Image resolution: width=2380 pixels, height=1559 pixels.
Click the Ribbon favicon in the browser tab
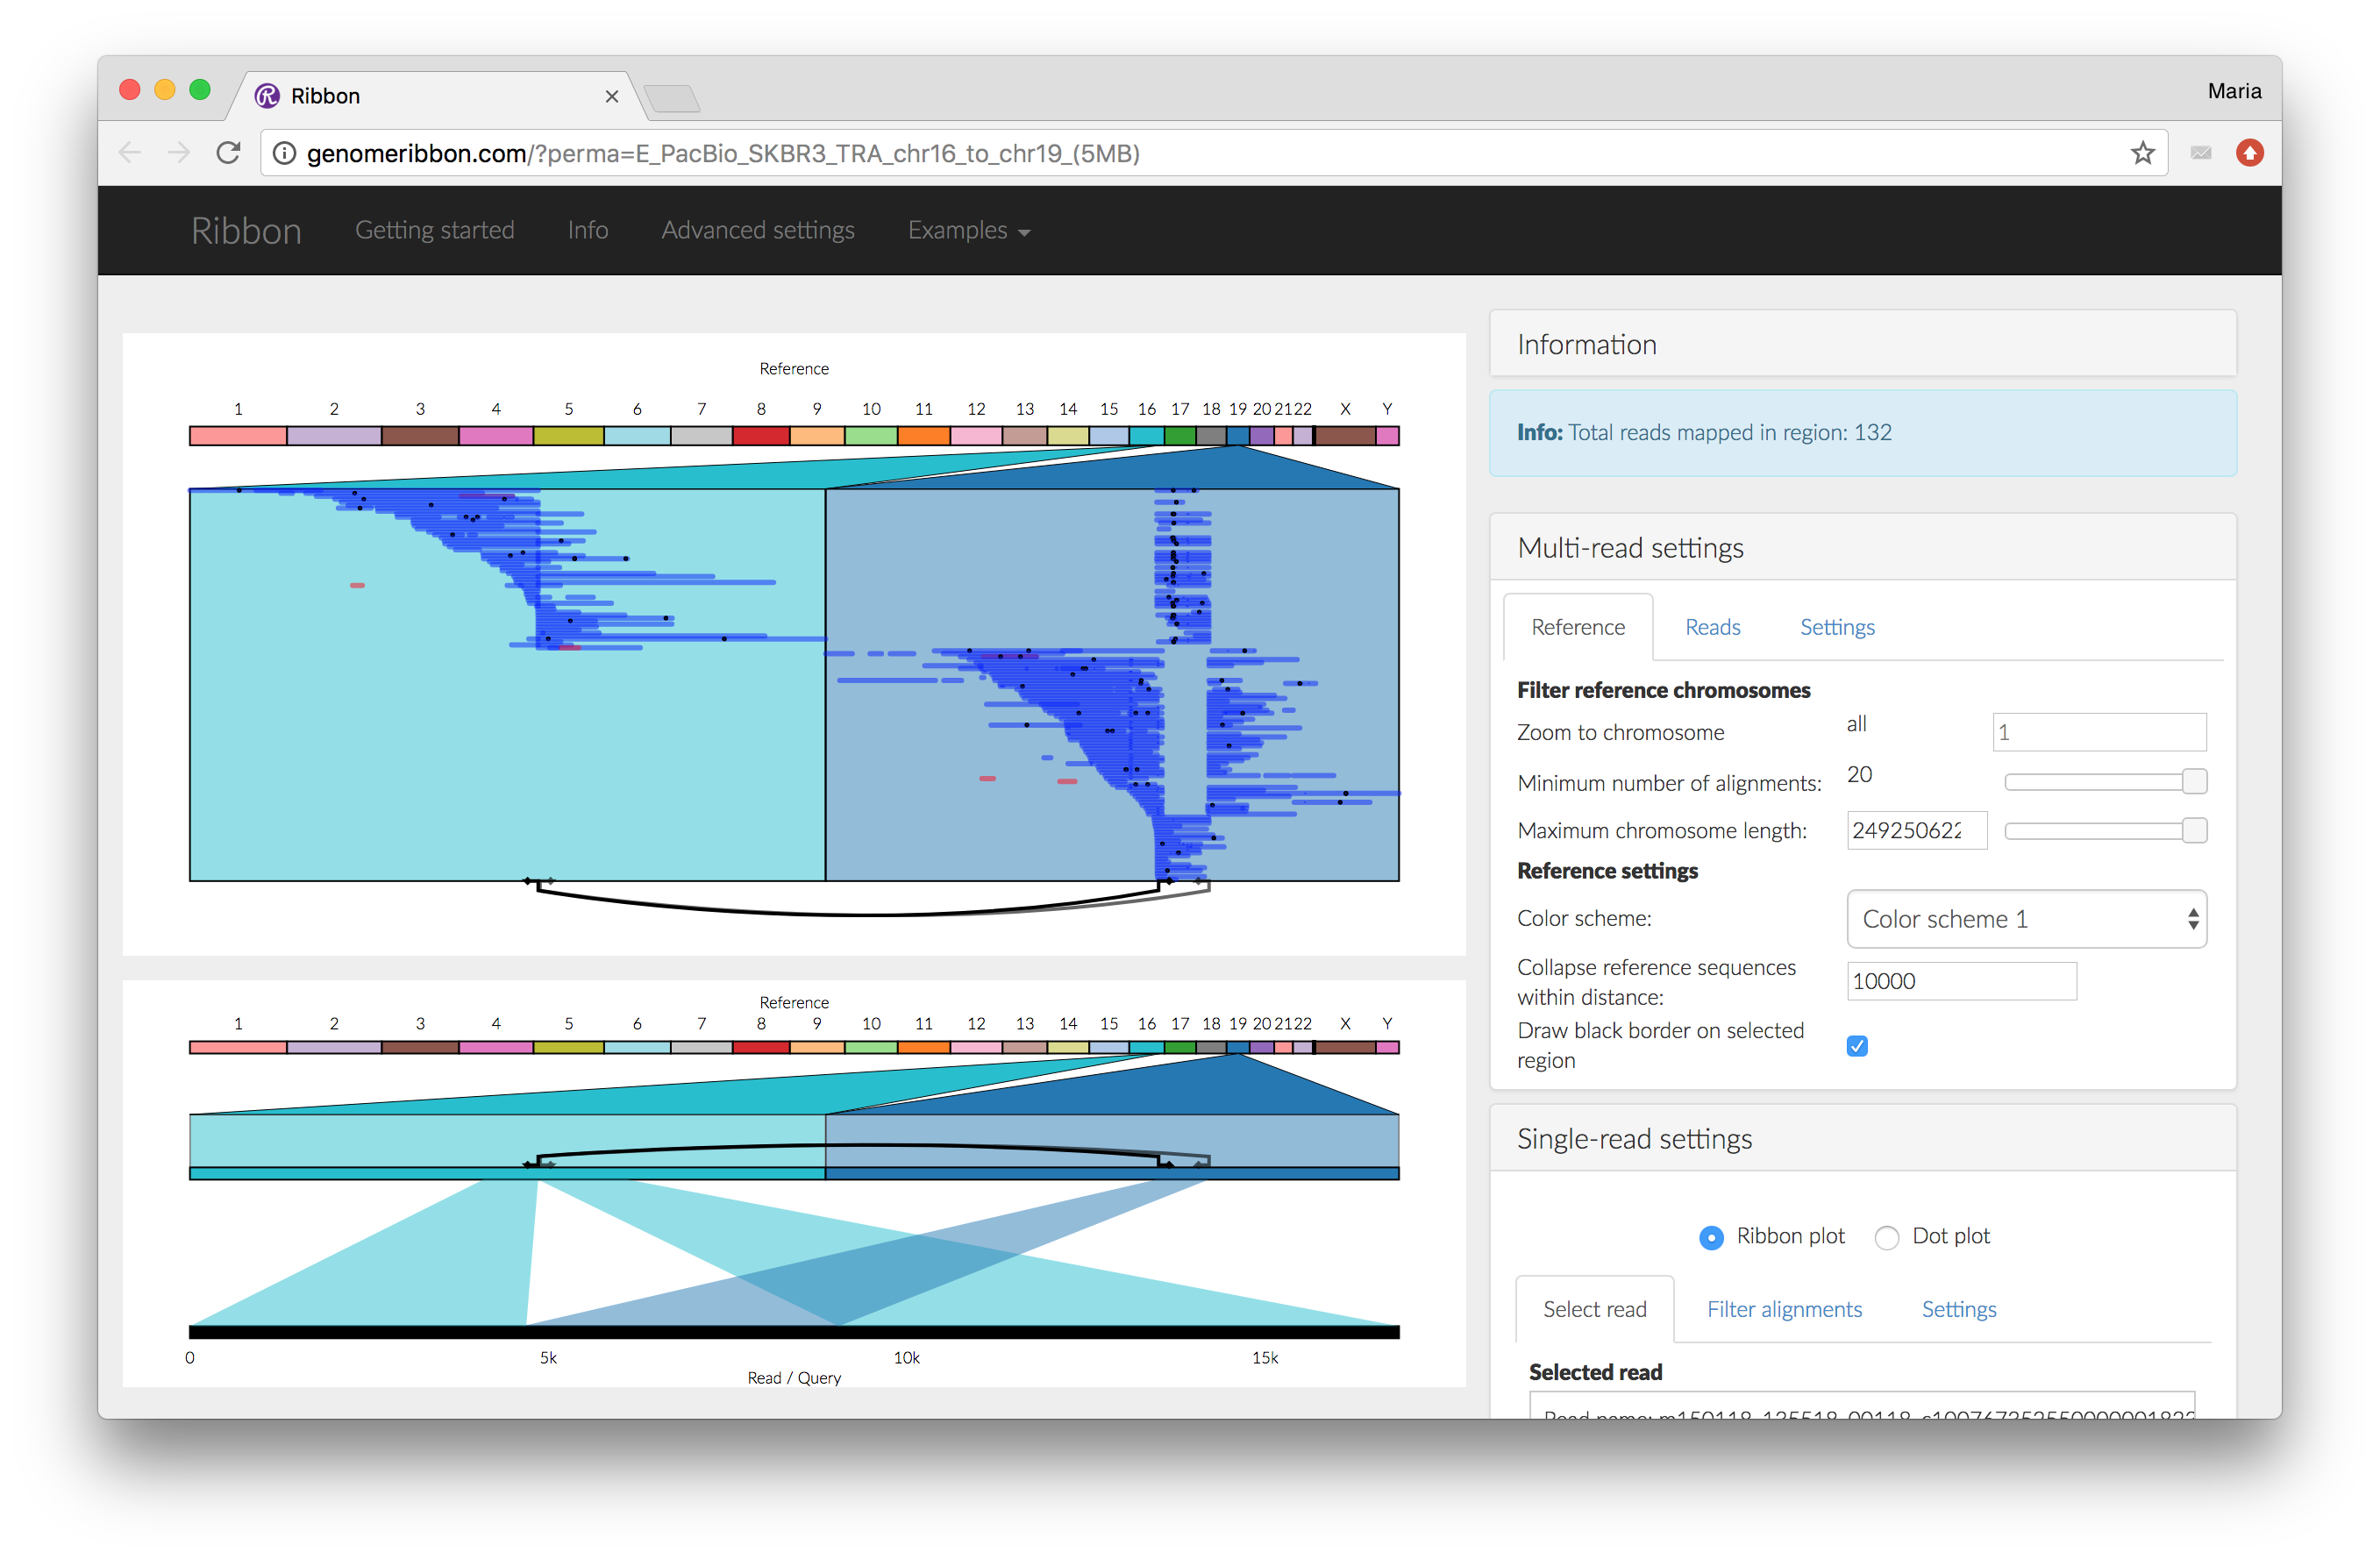pyautogui.click(x=268, y=95)
